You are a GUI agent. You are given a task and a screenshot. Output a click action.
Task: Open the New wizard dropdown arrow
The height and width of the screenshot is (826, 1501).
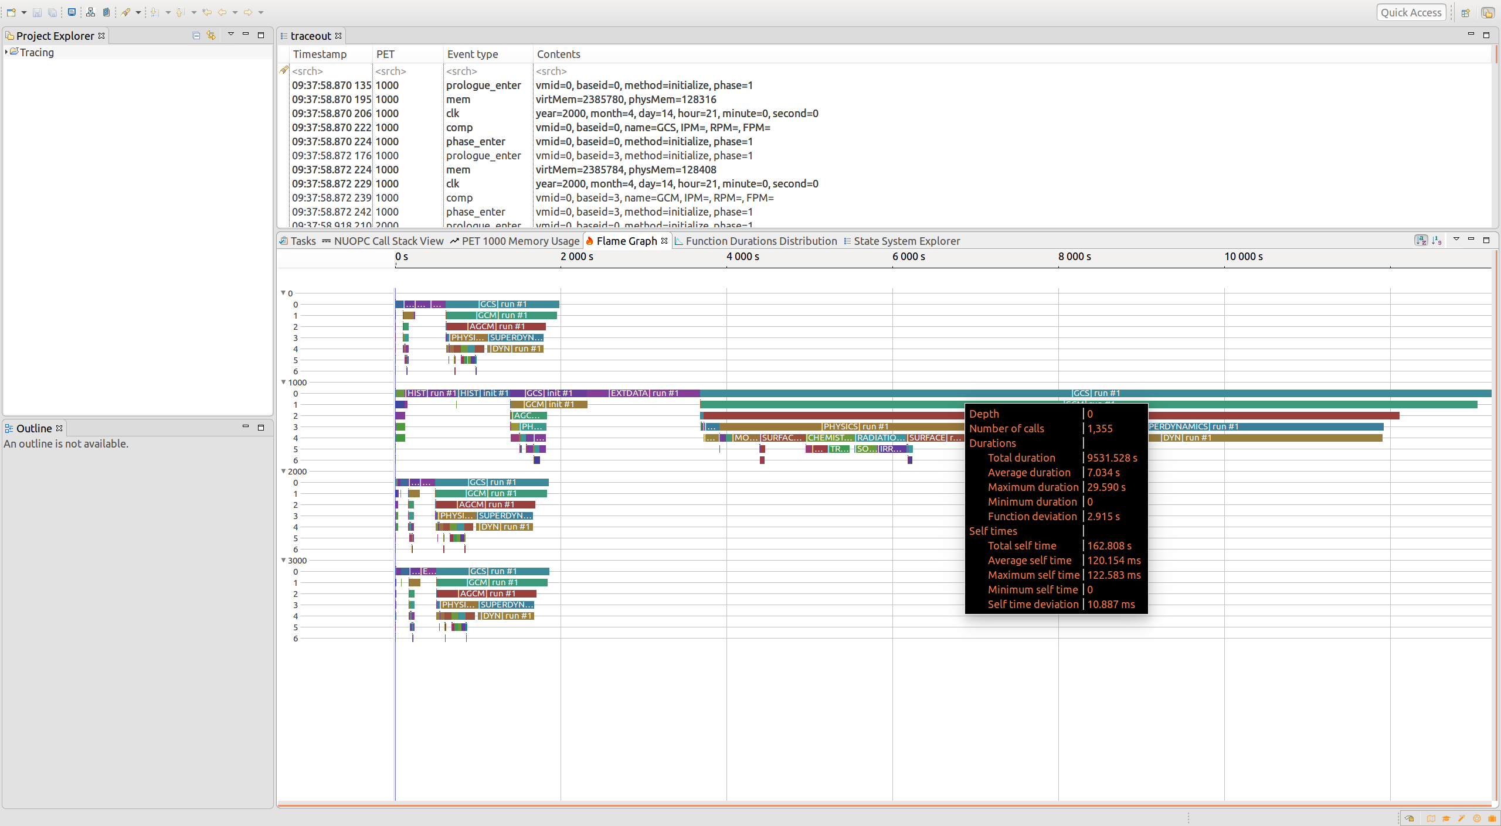tap(24, 12)
